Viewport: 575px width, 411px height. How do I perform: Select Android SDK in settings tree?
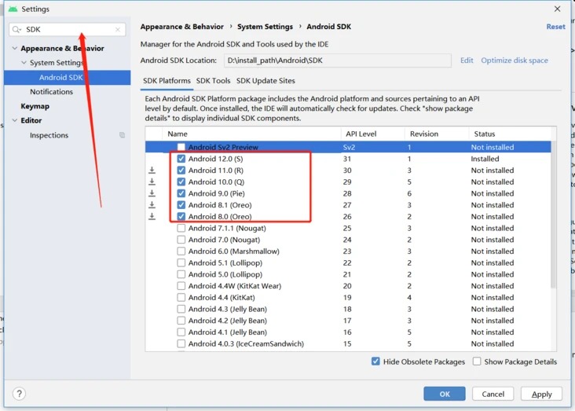(68, 78)
